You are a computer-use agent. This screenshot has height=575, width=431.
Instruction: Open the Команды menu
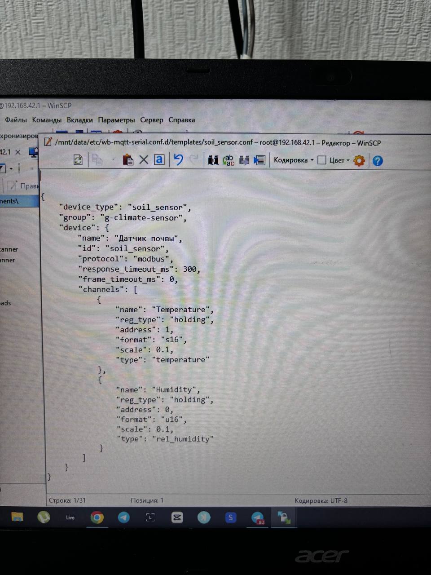pyautogui.click(x=47, y=120)
